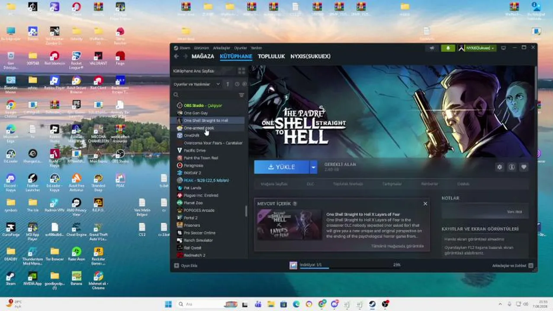Screen dimensions: 553x311
Task: Open the green notifications bell
Action: [448, 48]
